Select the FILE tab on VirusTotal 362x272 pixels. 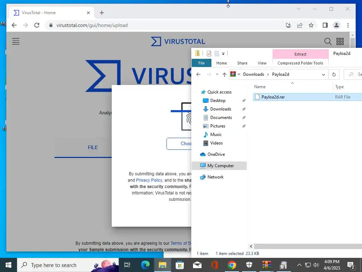coord(93,147)
